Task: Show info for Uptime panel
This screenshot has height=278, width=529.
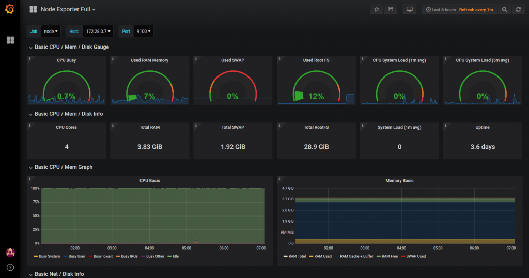Action: pos(446,126)
